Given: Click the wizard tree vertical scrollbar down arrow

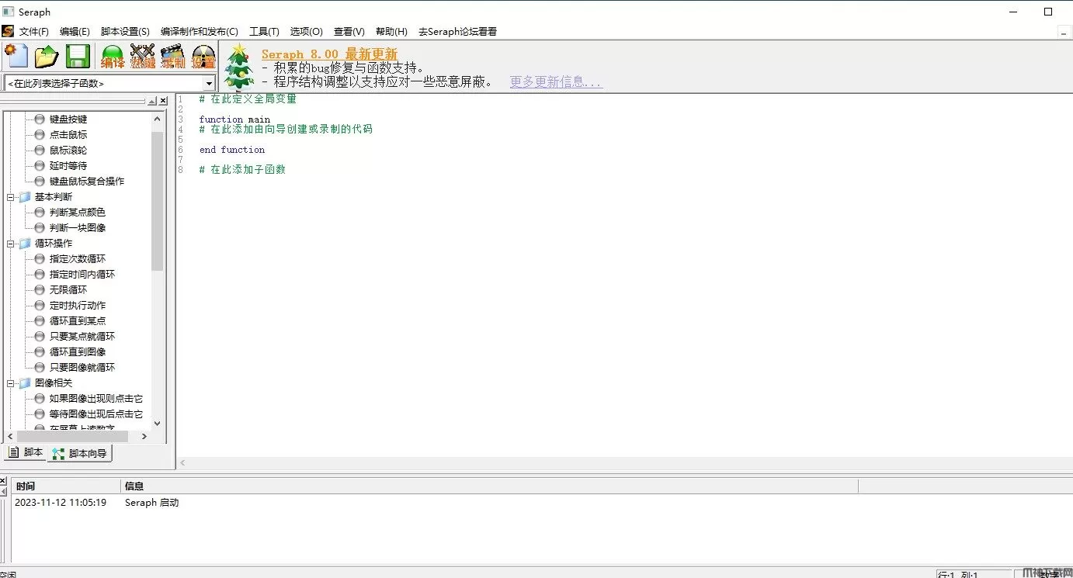Looking at the screenshot, I should (158, 424).
